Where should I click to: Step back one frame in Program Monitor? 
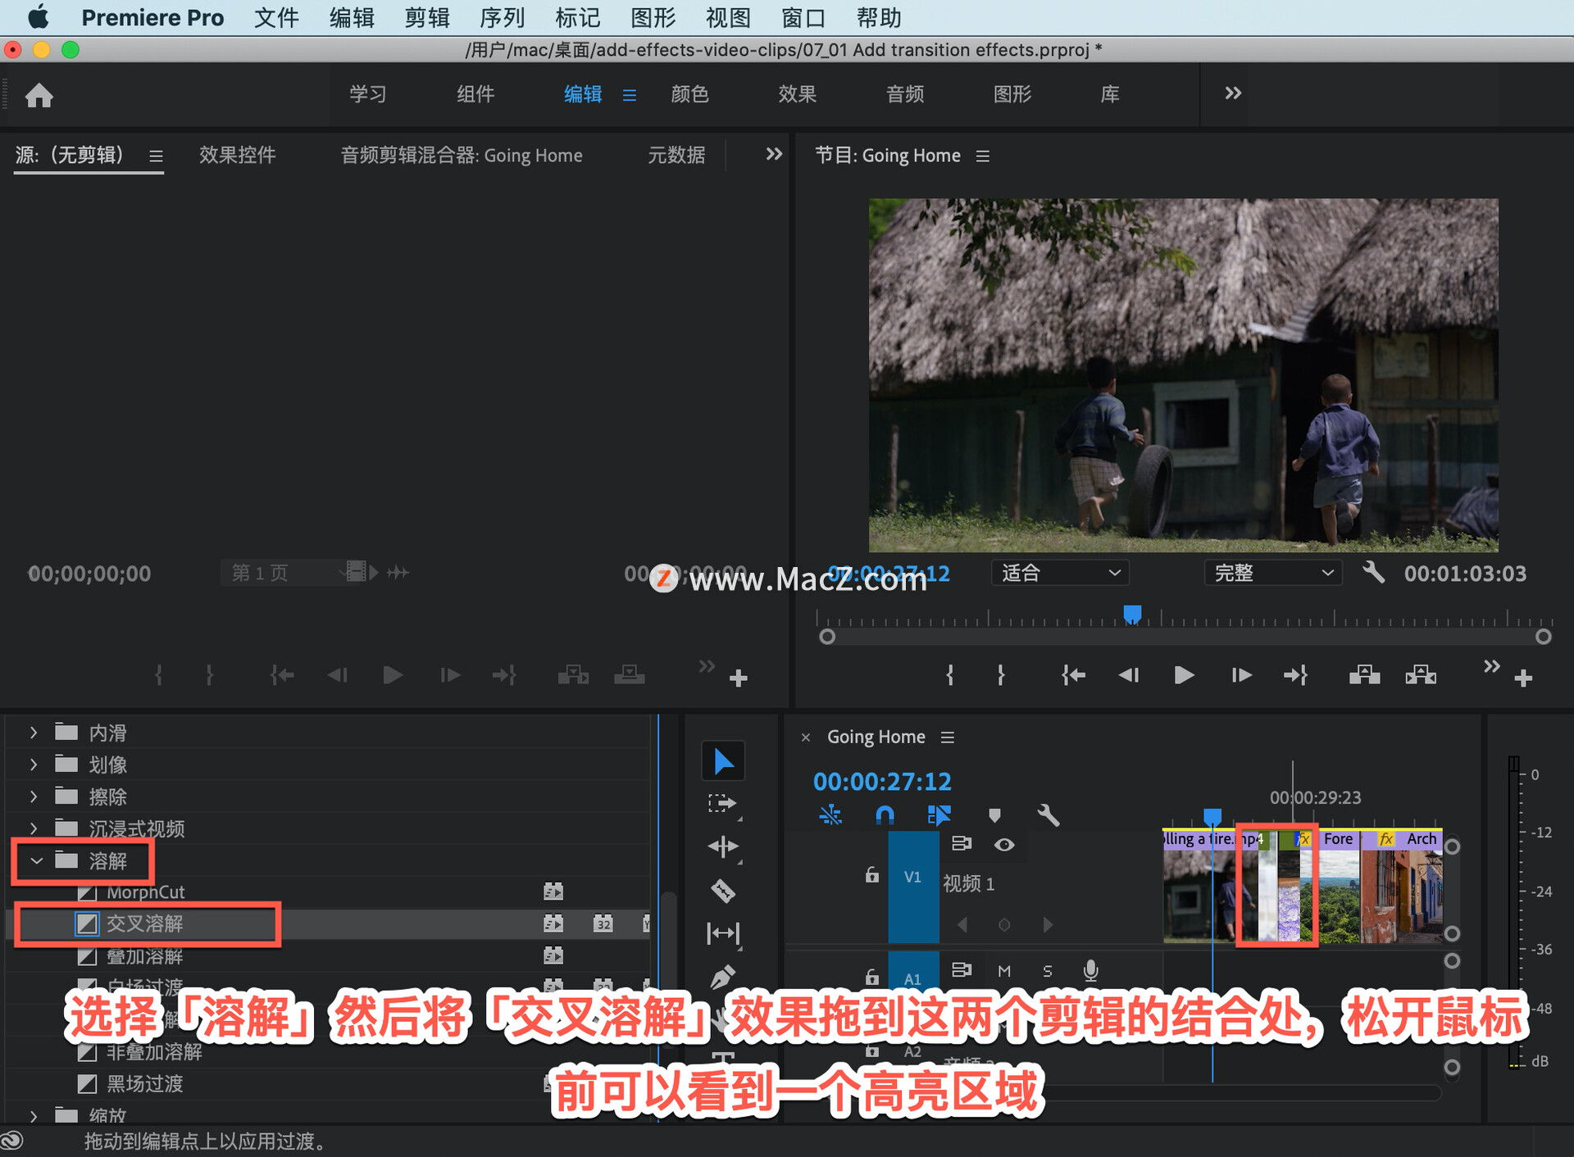pos(1129,675)
